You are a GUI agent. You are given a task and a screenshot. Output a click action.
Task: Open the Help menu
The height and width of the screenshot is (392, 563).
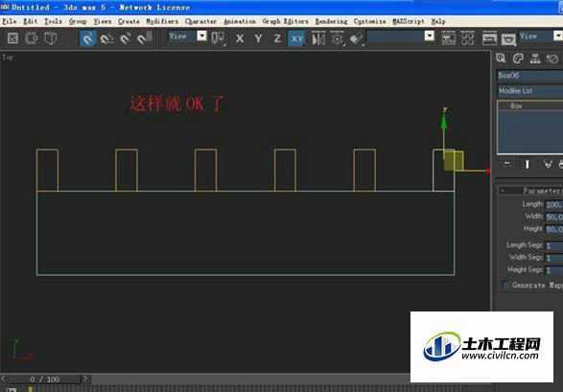[x=438, y=21]
